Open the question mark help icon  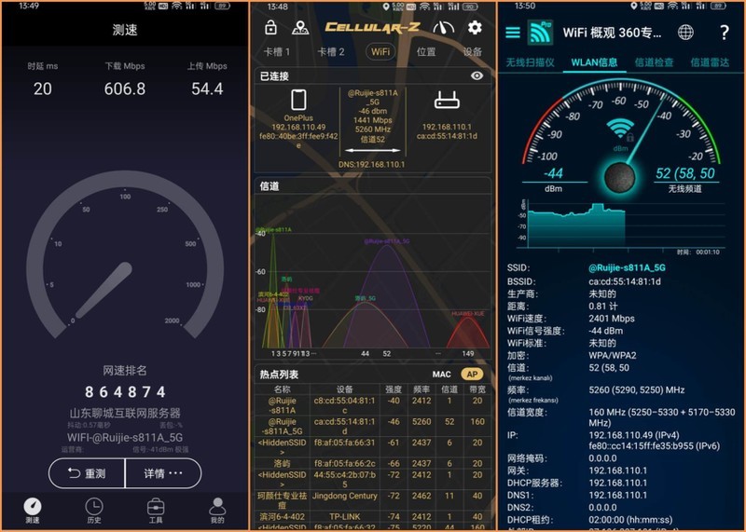coord(725,33)
